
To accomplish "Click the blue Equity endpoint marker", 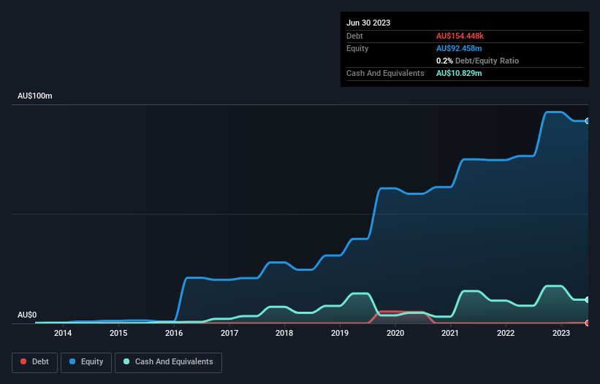I will [588, 120].
